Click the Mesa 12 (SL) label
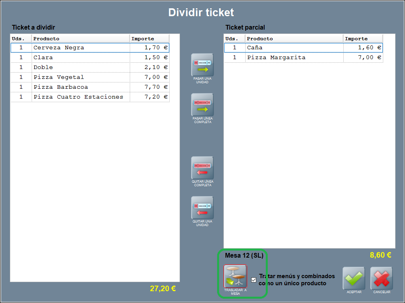The width and height of the screenshot is (405, 303). (244, 255)
